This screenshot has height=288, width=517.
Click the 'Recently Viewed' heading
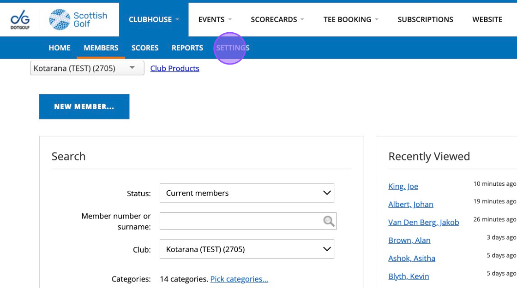(x=429, y=156)
